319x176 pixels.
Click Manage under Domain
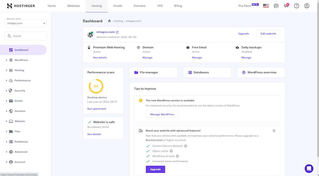[x=147, y=58]
